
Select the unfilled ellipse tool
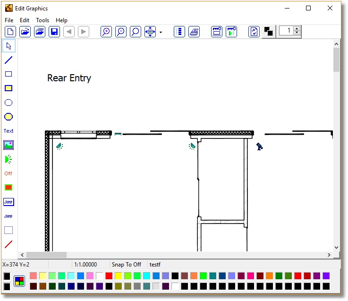pos(8,103)
